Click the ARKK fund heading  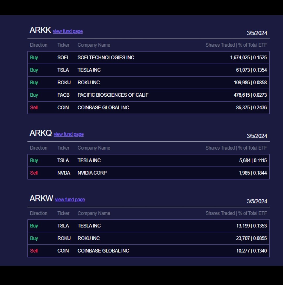(x=40, y=30)
